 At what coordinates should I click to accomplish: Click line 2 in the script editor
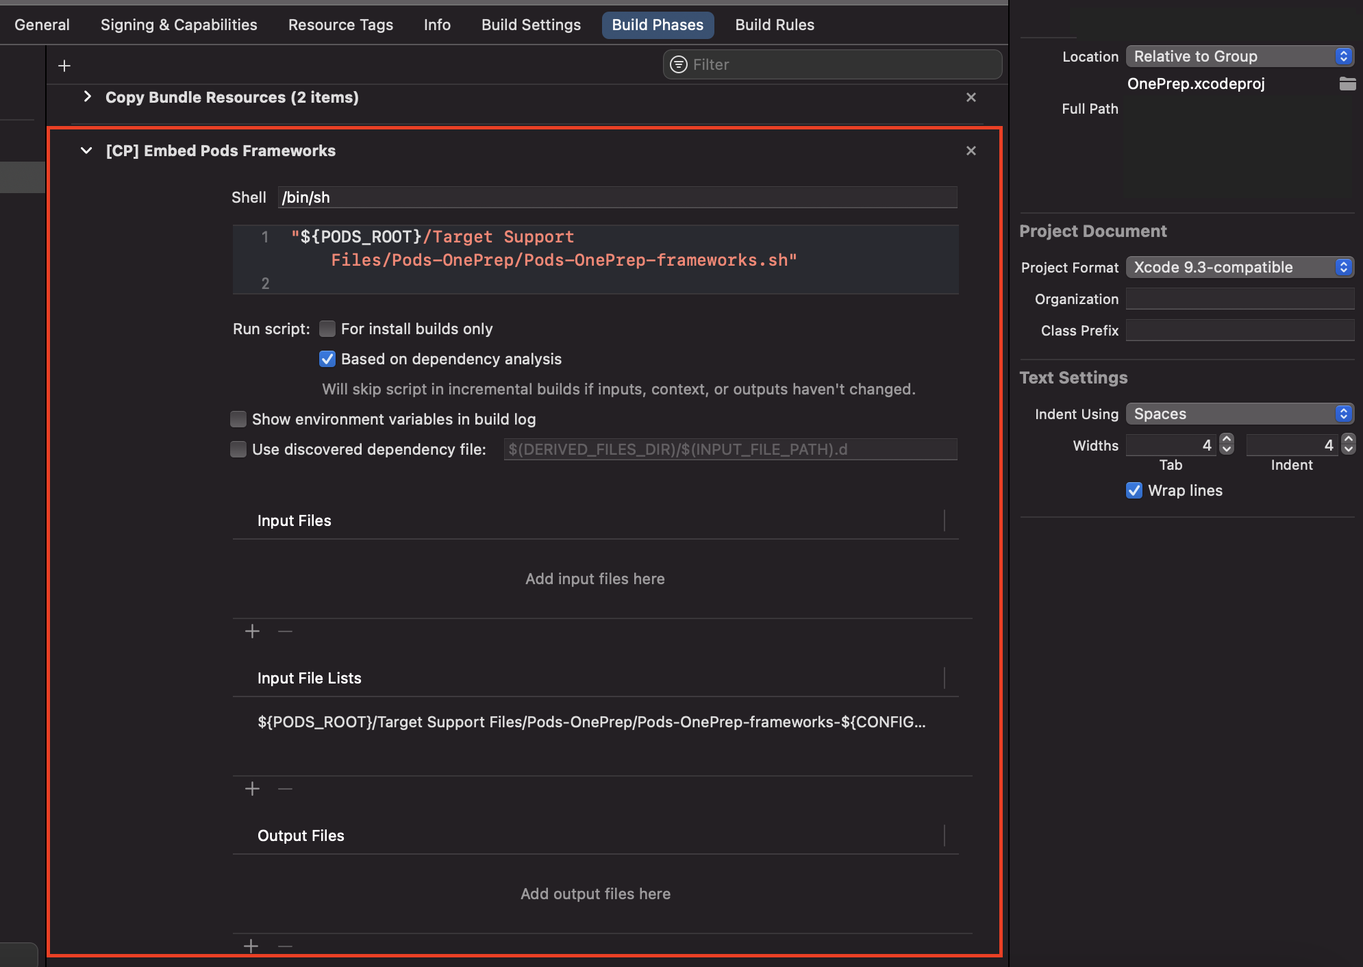point(595,283)
